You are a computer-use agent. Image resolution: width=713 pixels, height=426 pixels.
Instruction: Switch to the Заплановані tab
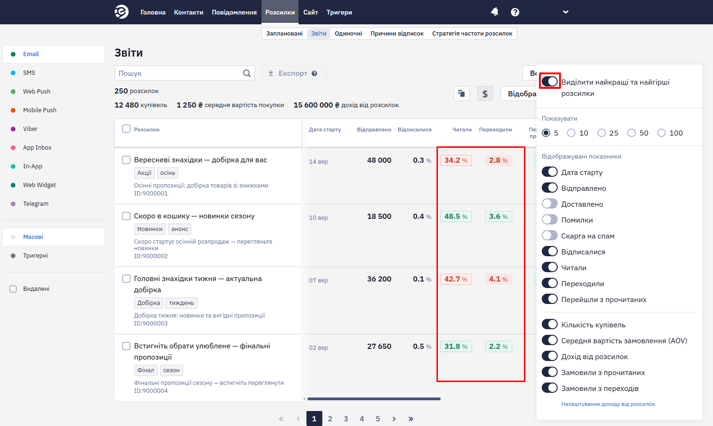[284, 34]
